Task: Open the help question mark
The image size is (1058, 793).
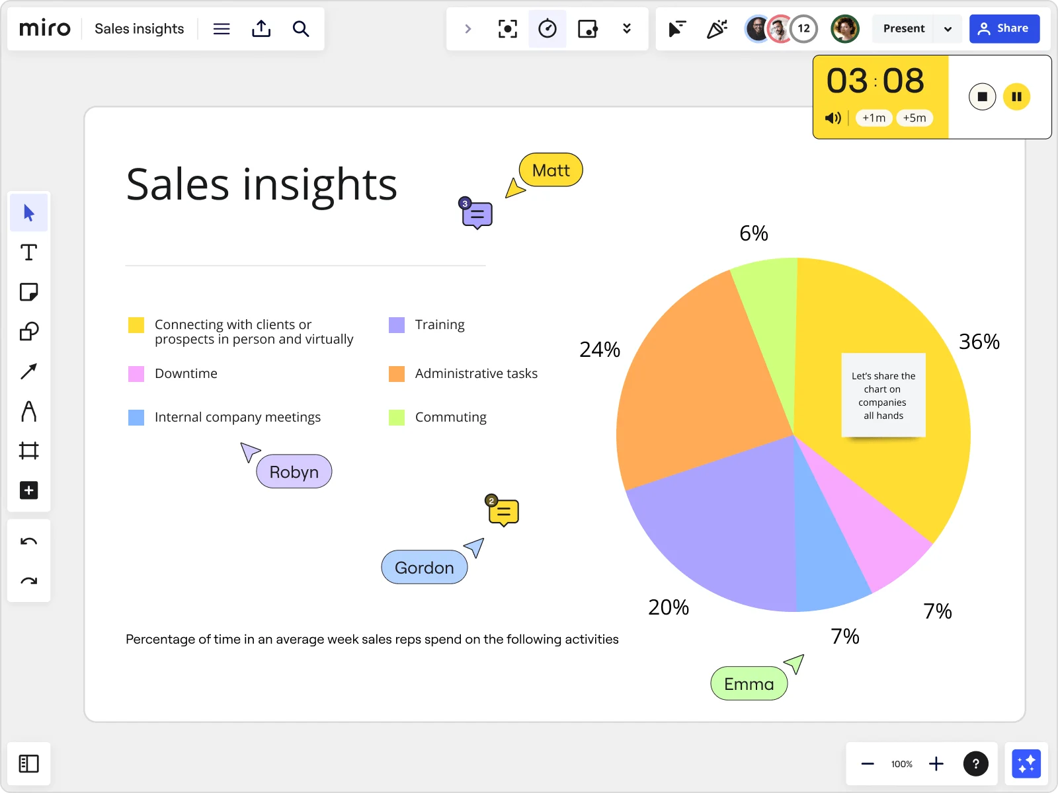Action: [x=976, y=764]
